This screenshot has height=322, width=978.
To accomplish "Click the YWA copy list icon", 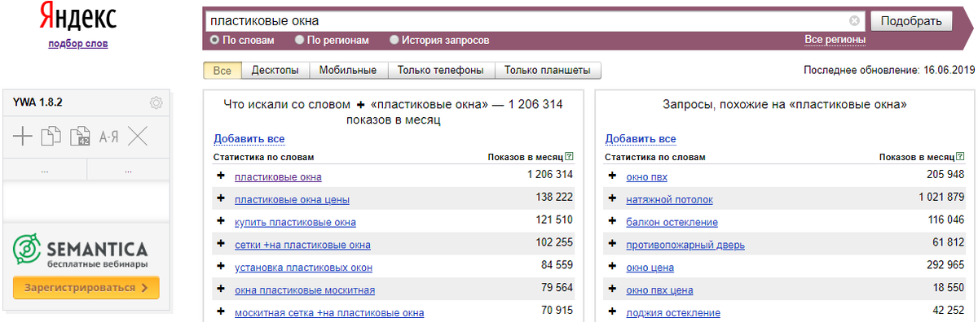I will [51, 137].
